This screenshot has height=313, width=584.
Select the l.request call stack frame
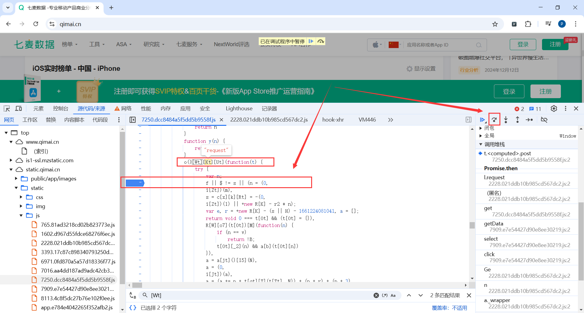pos(527,181)
